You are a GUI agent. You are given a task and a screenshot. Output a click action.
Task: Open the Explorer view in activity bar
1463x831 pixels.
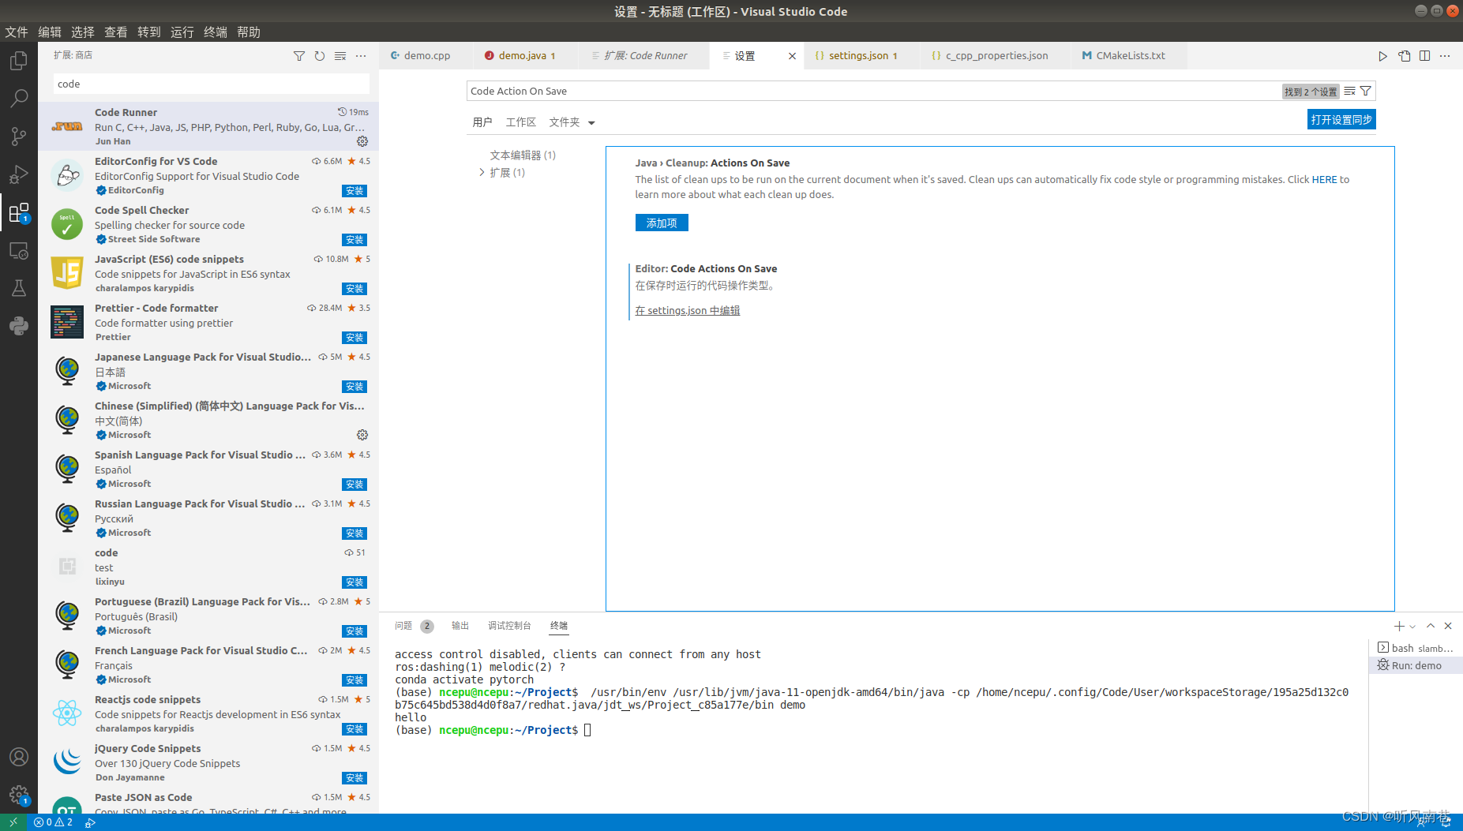(x=19, y=61)
